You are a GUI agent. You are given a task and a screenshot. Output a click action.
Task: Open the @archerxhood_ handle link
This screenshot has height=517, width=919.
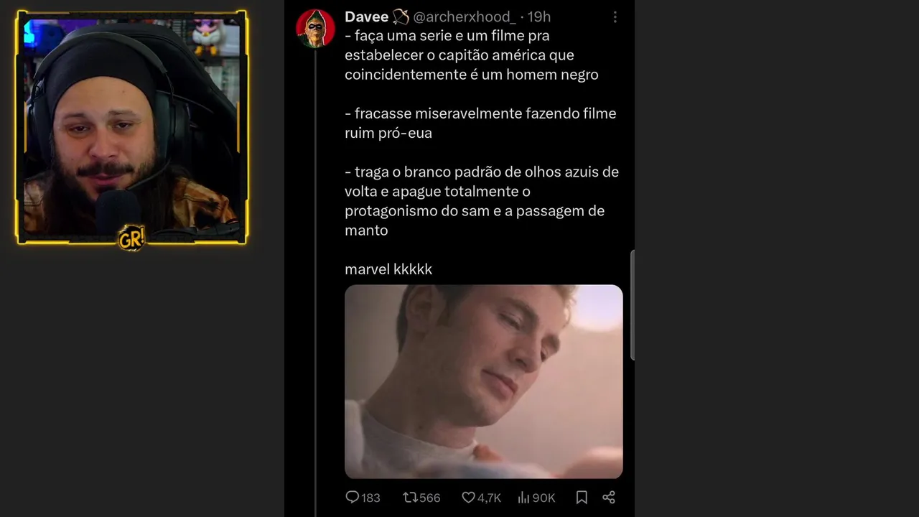coord(465,17)
